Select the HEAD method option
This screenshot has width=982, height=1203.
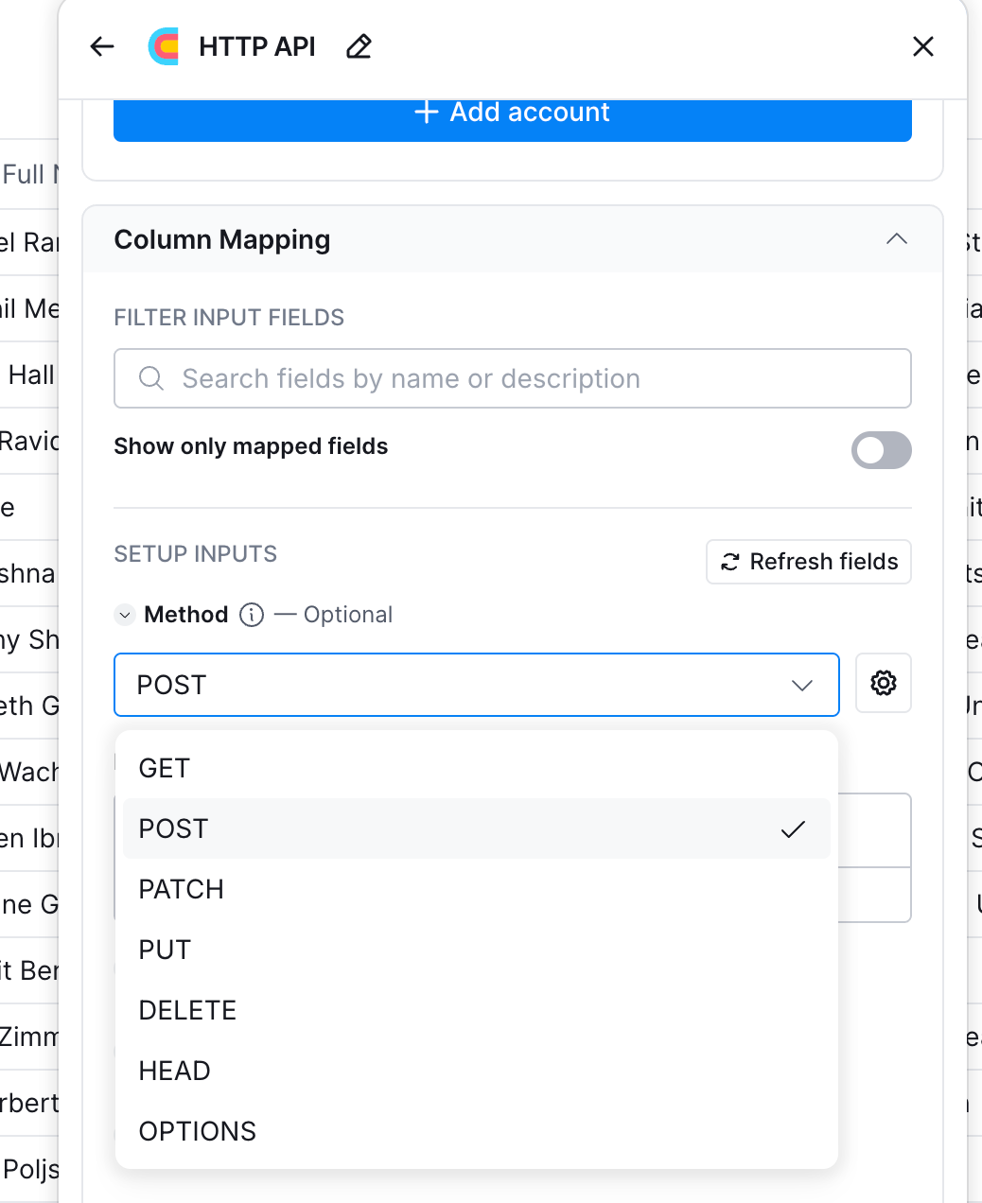tap(175, 1071)
